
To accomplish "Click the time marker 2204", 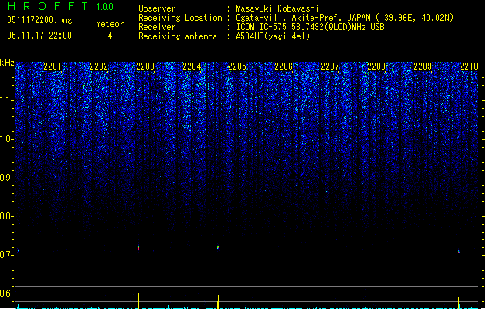I will 192,66.
